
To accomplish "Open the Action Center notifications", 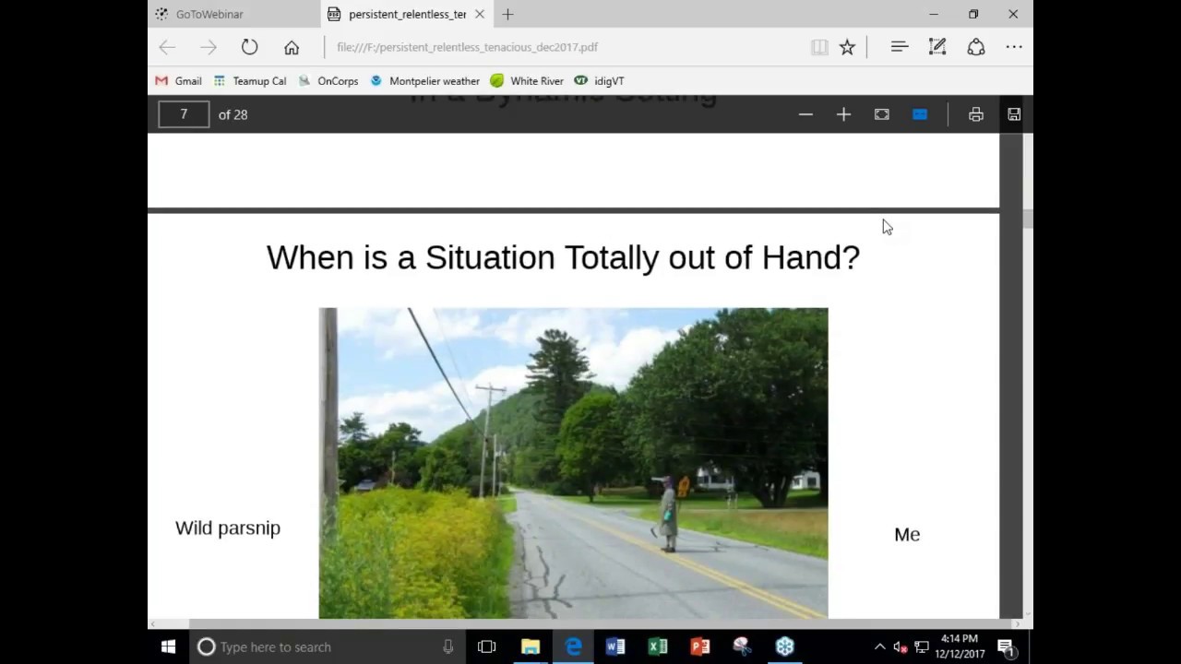I will 1006,646.
